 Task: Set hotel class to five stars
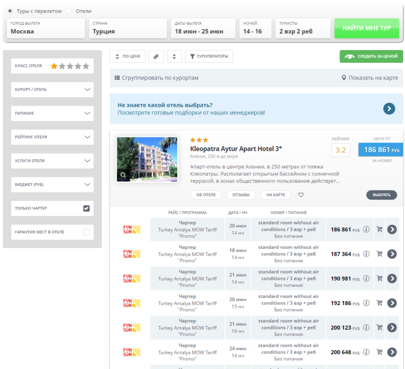[86, 66]
